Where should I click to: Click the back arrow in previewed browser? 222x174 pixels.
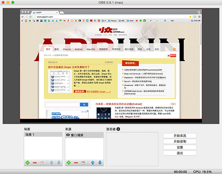23,17
